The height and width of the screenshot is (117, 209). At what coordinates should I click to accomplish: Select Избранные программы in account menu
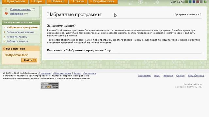[x=22, y=27]
